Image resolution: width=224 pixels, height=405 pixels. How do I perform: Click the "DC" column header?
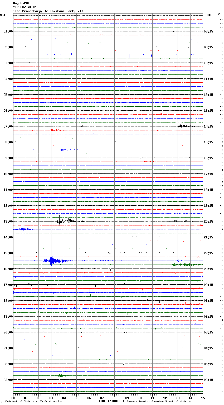tap(219, 14)
